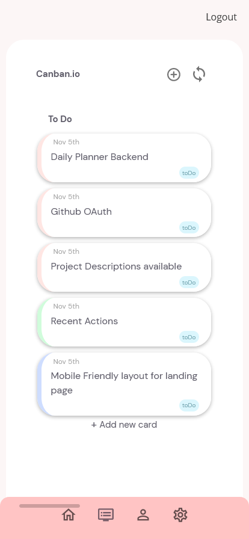The width and height of the screenshot is (249, 539).
Task: Open Project Descriptions available card
Action: [x=124, y=267]
